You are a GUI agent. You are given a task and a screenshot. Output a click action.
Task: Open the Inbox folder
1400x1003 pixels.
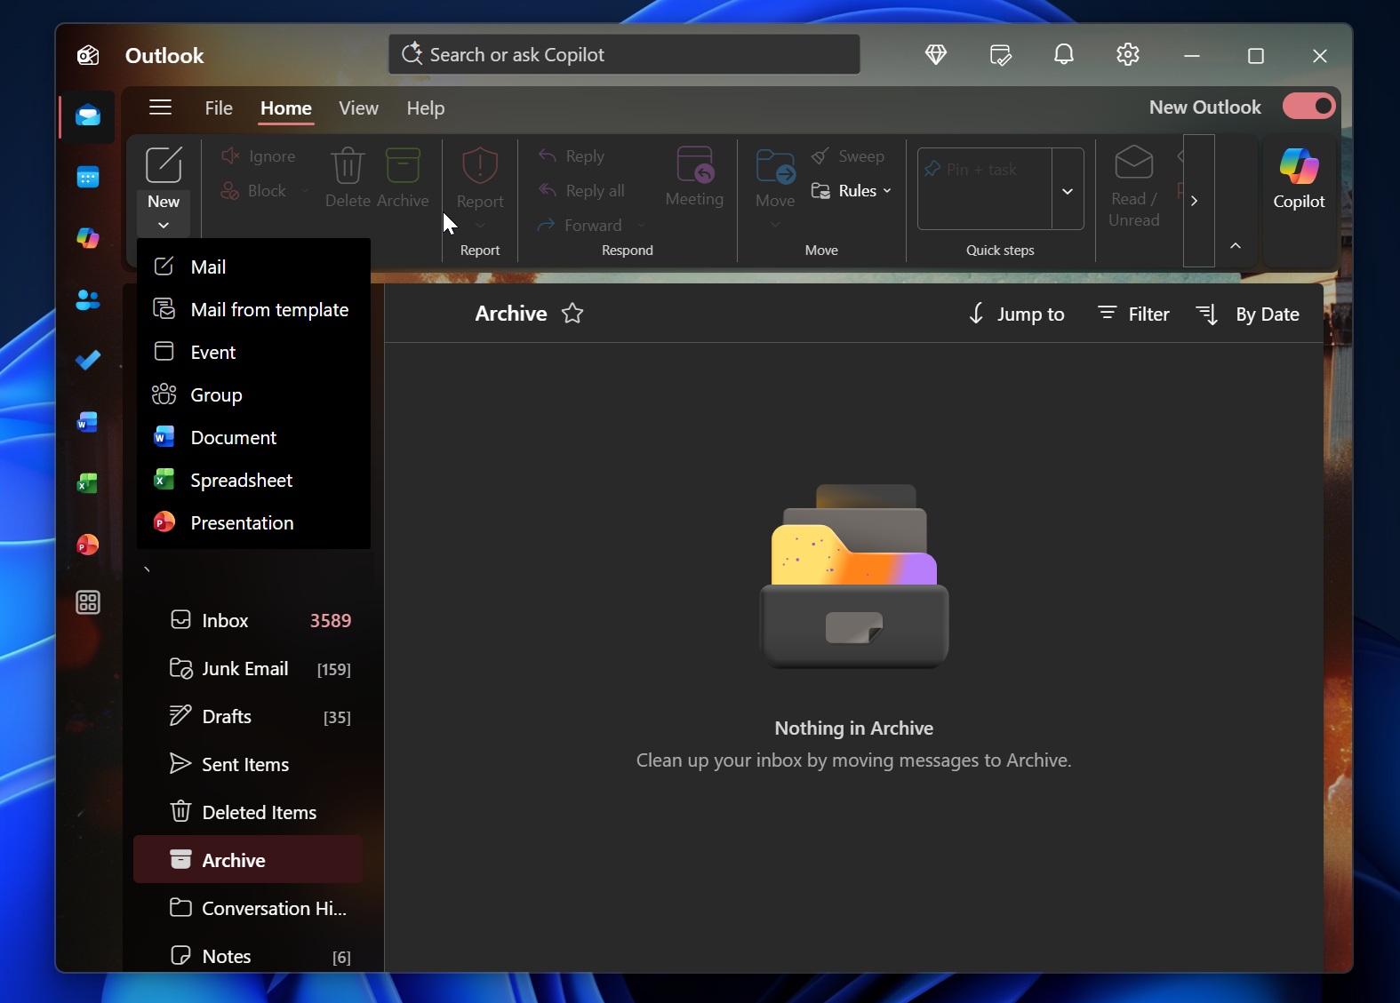(x=249, y=620)
